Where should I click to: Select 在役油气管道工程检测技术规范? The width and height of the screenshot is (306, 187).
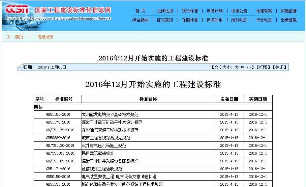110,130
